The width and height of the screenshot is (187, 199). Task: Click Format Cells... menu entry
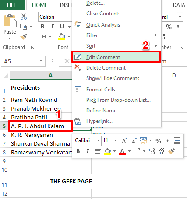tap(102, 90)
